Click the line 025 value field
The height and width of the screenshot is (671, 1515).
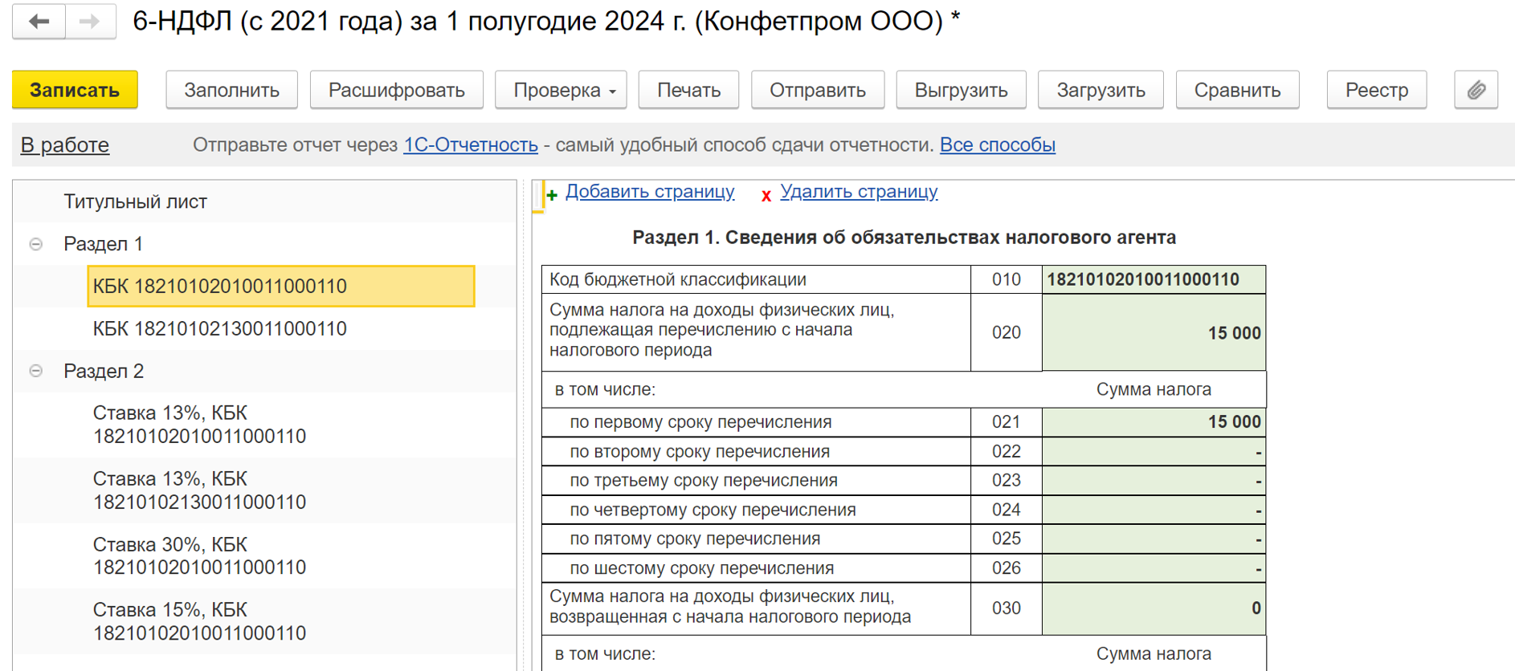[x=1154, y=539]
